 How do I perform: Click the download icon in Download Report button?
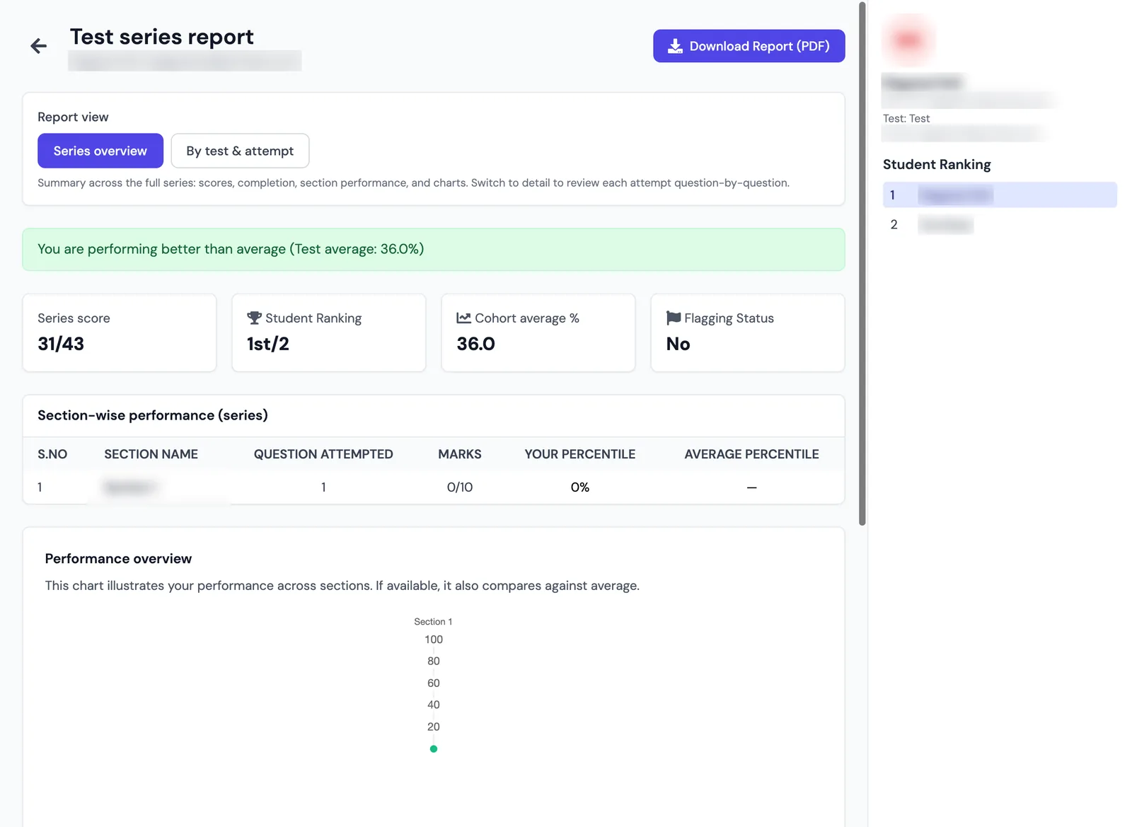(675, 46)
